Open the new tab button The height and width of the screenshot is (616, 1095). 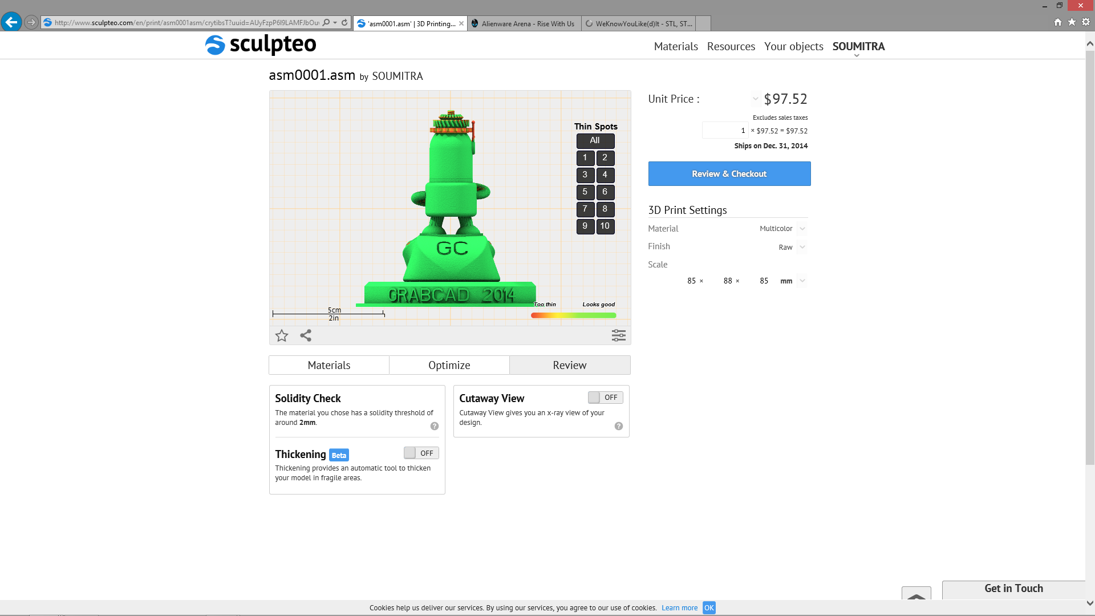click(703, 23)
